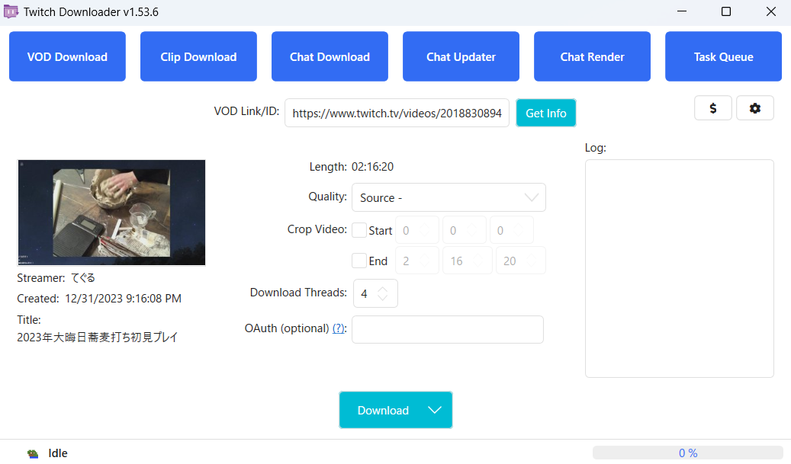Click the Idle status text
The width and height of the screenshot is (791, 464).
tap(57, 453)
